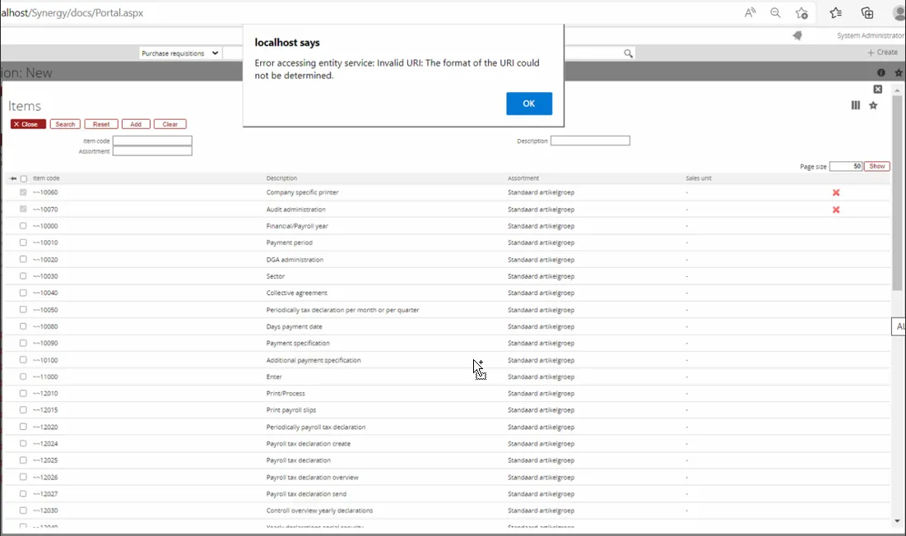Screen dimensions: 906x536
Task: Focus the Item code input field
Action: coord(152,141)
